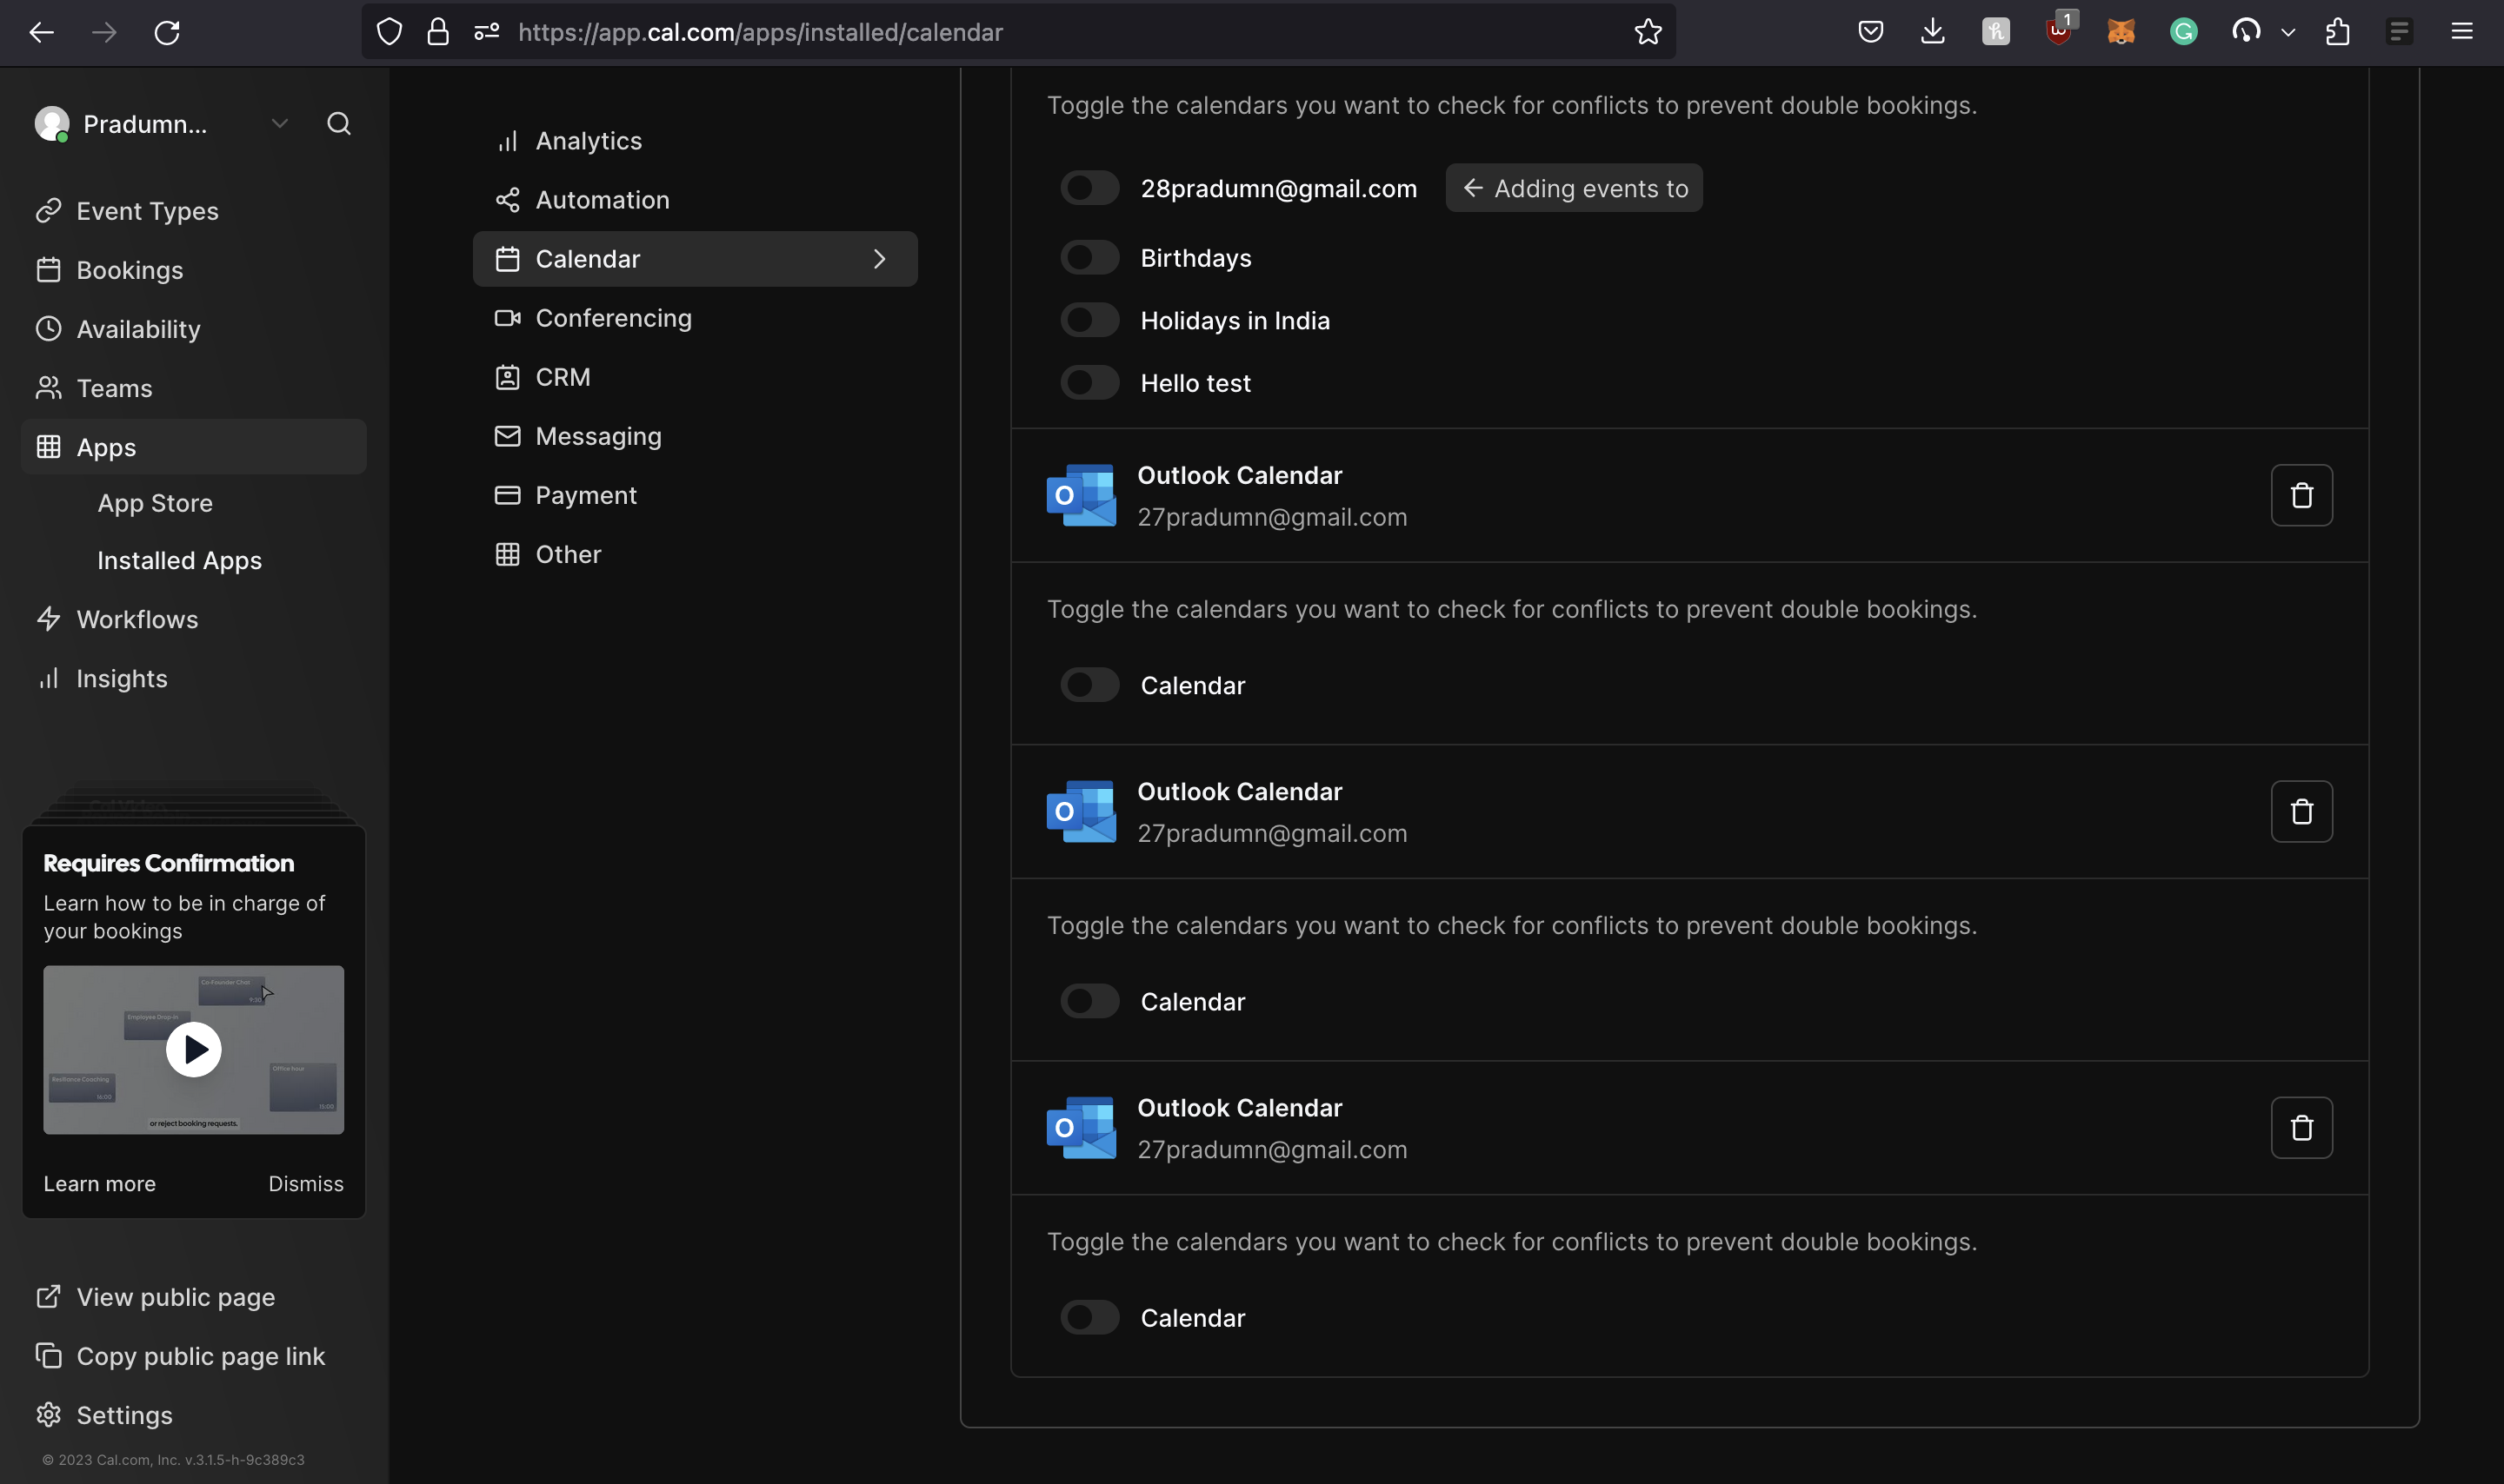2504x1484 pixels.
Task: Enable the Hello test calendar toggle
Action: pos(1089,381)
